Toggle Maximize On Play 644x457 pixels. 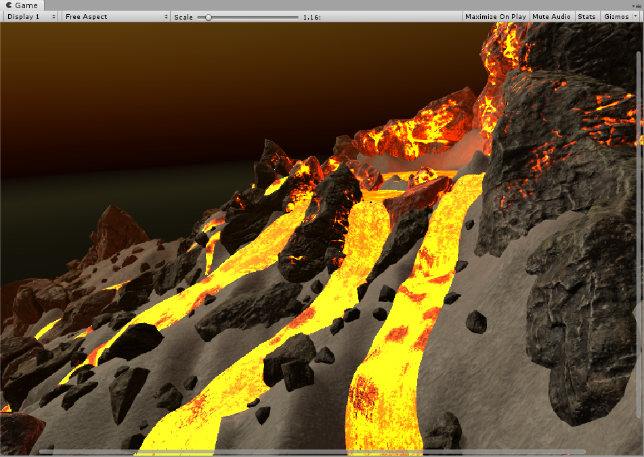495,17
